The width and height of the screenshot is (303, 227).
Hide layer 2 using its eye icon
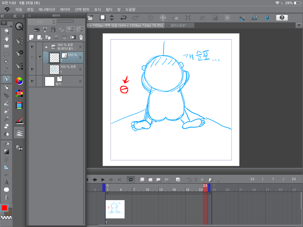(32, 57)
